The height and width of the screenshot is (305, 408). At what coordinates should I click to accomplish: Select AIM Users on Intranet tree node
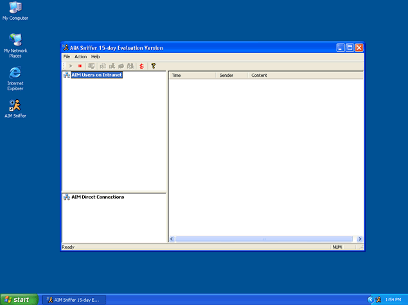pyautogui.click(x=96, y=75)
